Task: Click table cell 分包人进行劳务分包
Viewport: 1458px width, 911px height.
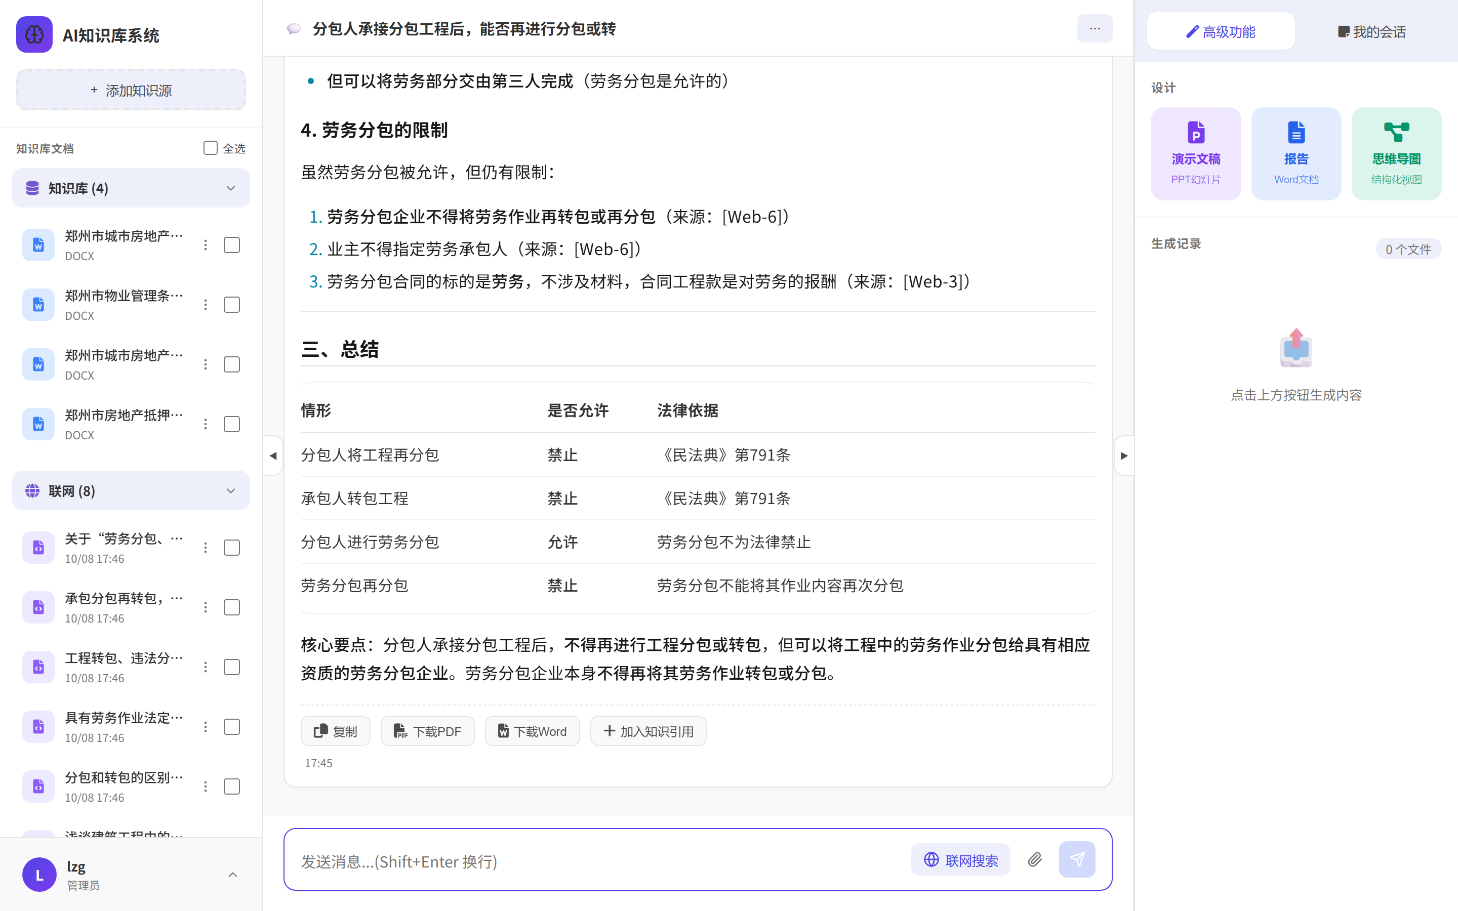Action: [370, 542]
